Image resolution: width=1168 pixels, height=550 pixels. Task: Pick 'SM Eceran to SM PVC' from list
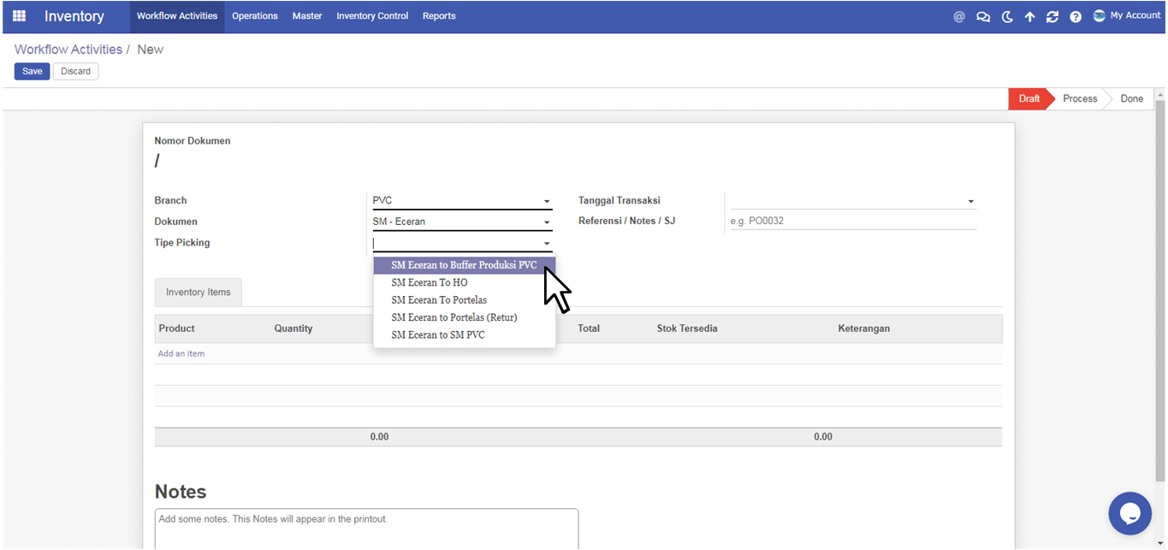click(437, 334)
